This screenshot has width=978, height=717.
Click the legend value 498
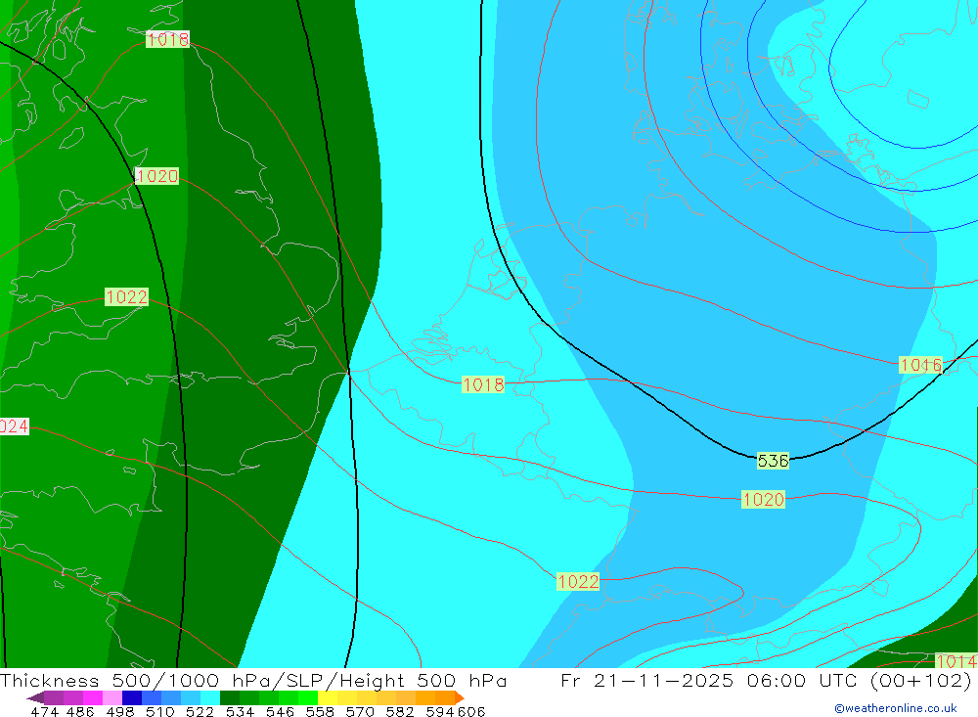pos(120,711)
